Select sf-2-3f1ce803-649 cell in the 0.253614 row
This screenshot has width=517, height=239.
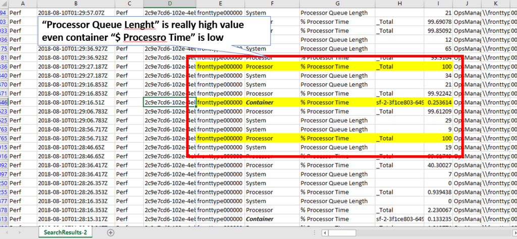[400, 102]
